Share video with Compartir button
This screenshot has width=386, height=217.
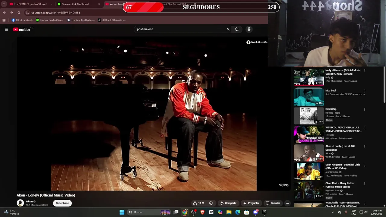click(228, 203)
